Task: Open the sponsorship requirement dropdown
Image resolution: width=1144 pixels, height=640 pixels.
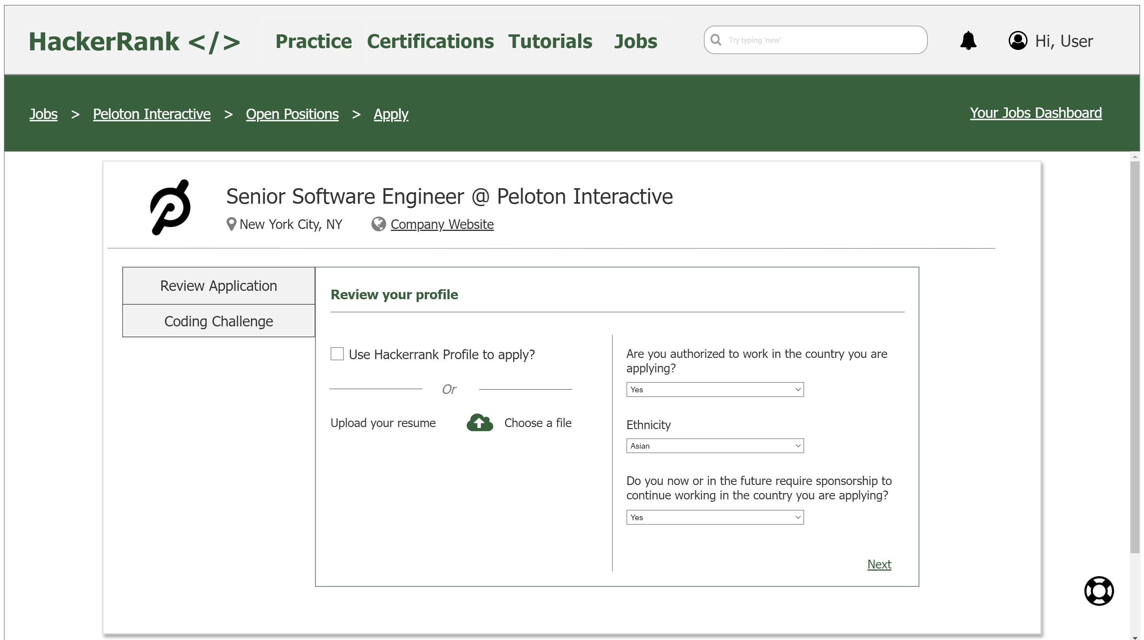Action: pos(714,517)
